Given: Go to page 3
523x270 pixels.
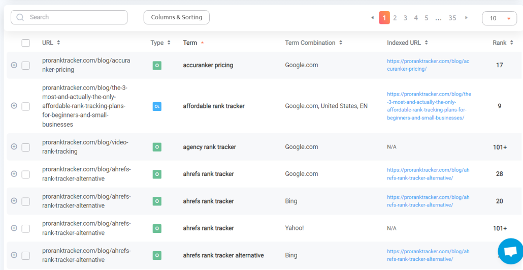Looking at the screenshot, I should click(x=405, y=18).
